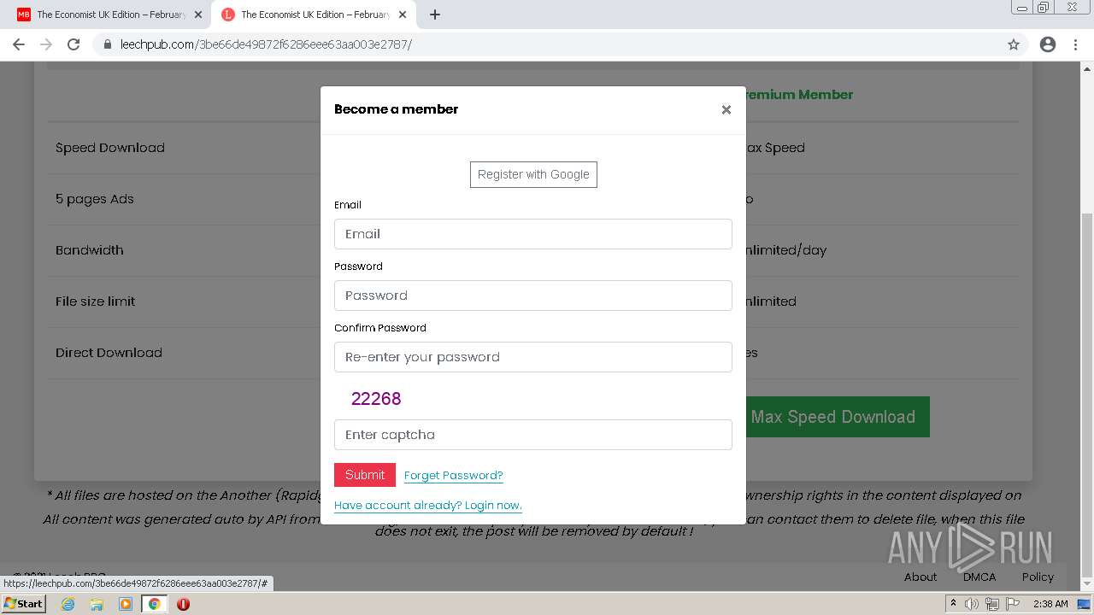Image resolution: width=1094 pixels, height=615 pixels.
Task: Submit the registration form
Action: (x=365, y=475)
